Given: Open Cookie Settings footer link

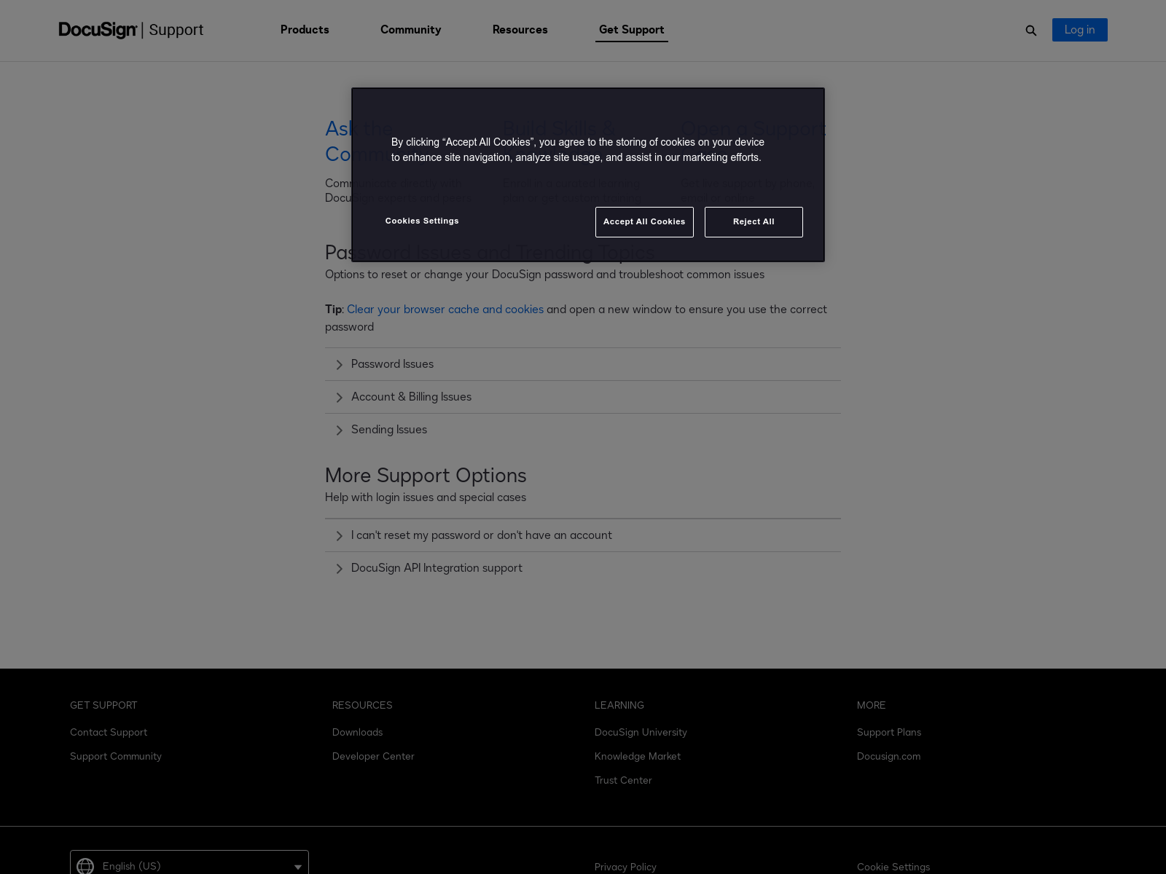Looking at the screenshot, I should click(x=893, y=867).
